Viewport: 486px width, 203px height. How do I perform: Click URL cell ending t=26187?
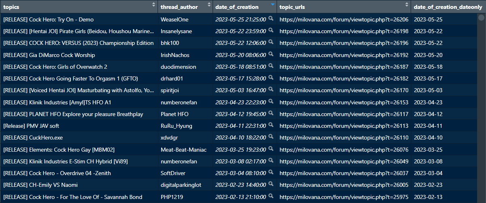[344, 67]
